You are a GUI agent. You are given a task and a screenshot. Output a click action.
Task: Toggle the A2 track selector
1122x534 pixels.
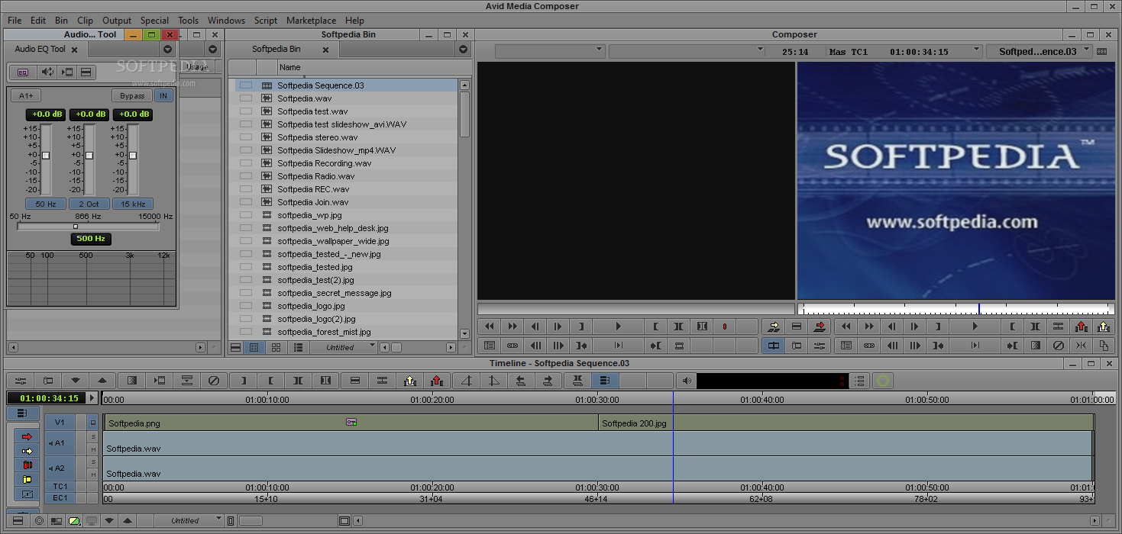(x=60, y=468)
